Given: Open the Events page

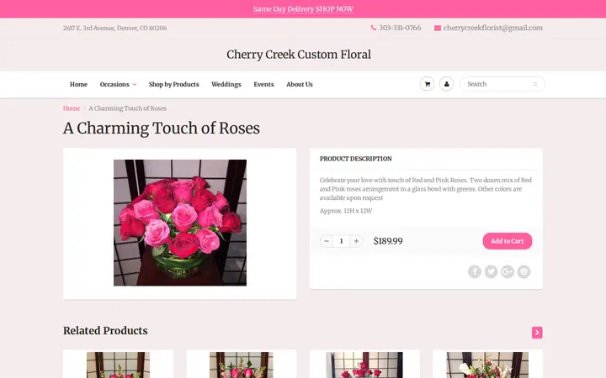Looking at the screenshot, I should click(263, 84).
